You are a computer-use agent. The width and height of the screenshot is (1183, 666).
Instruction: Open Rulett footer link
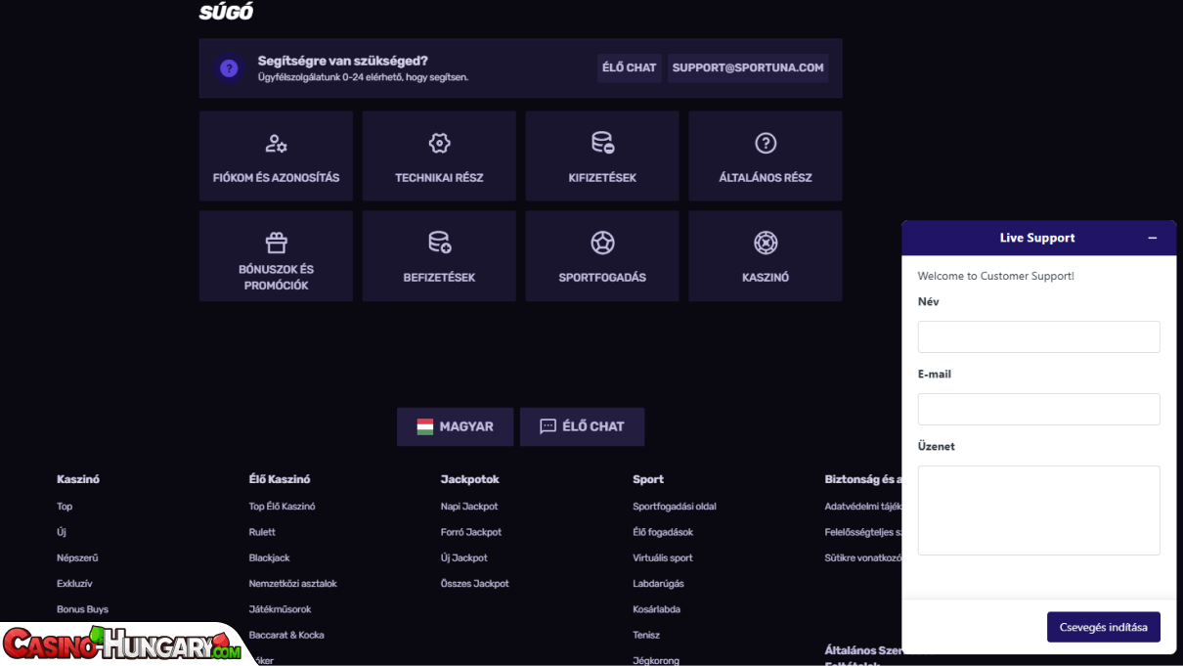[x=262, y=532]
